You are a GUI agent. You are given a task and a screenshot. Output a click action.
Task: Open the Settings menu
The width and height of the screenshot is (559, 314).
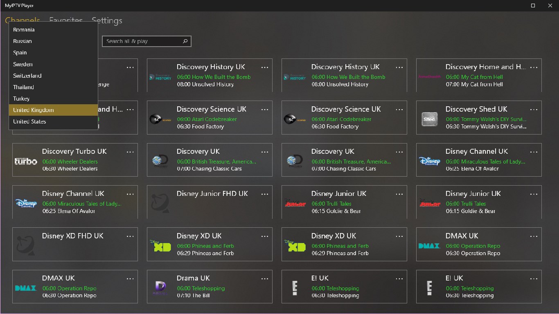pyautogui.click(x=106, y=20)
